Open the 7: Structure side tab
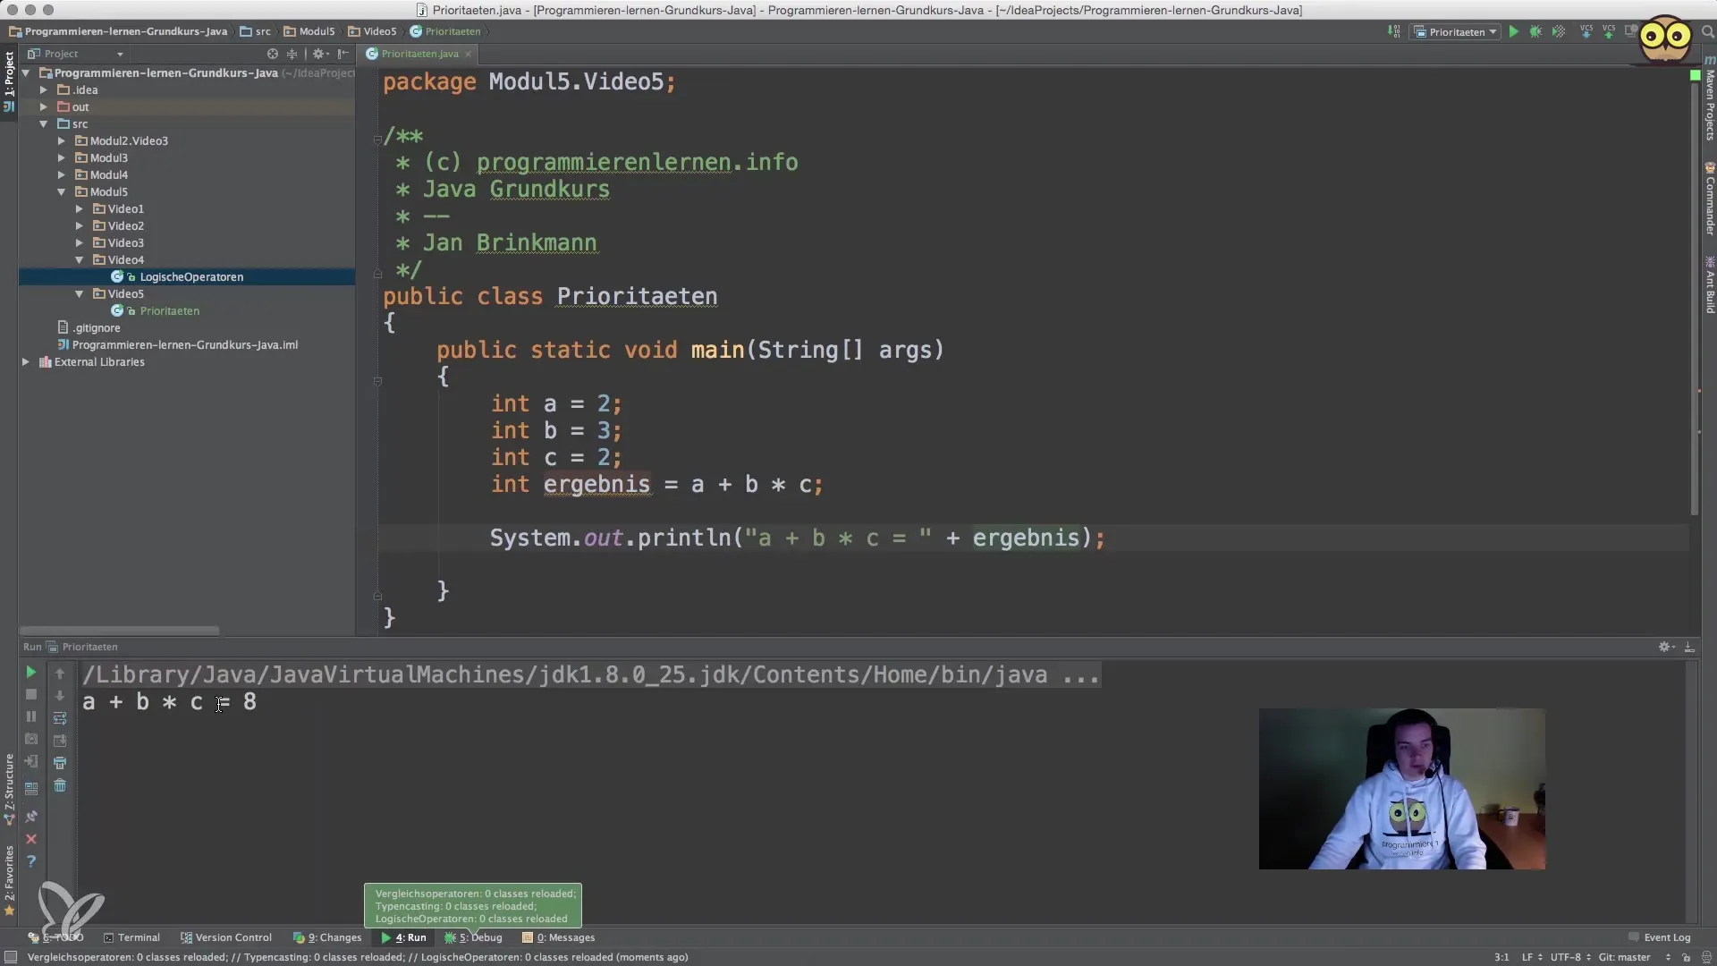 point(9,789)
